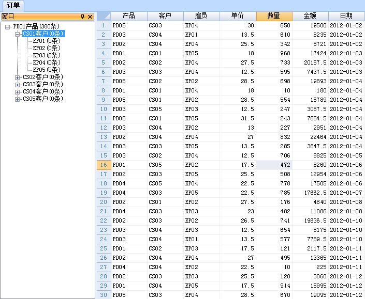Image resolution: width=365 pixels, height=299 pixels.
Task: Click quantity cell 472 in row 16
Action: click(x=274, y=165)
